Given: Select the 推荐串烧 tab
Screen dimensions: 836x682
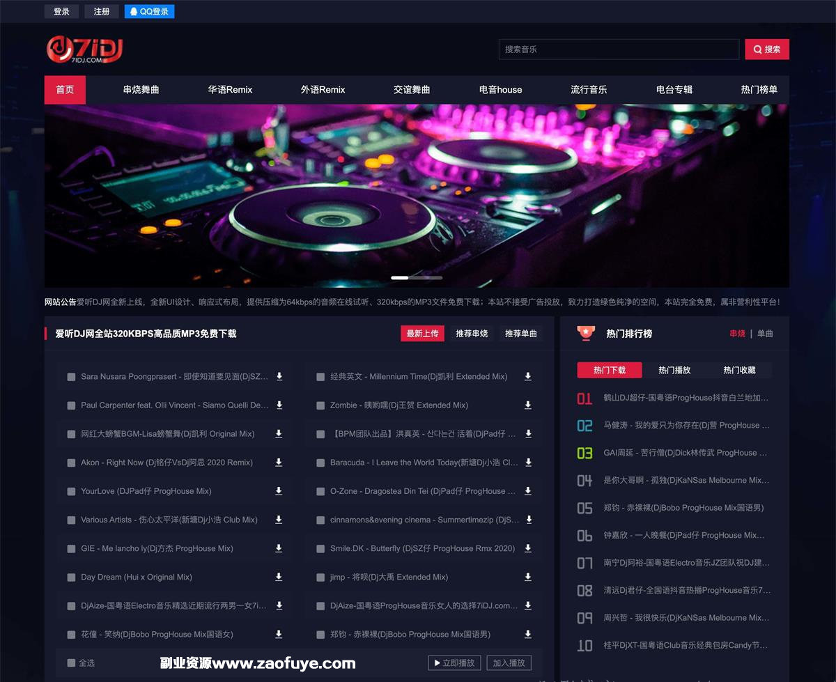Looking at the screenshot, I should coord(472,334).
